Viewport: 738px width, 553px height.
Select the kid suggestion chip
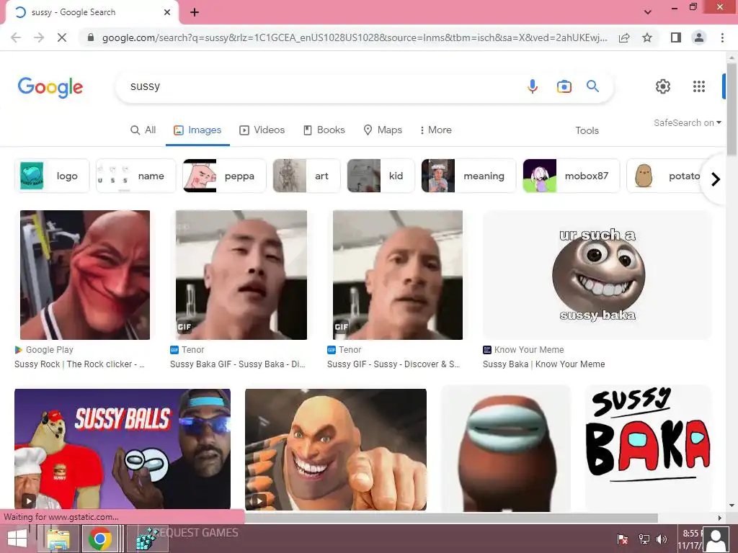click(x=381, y=176)
